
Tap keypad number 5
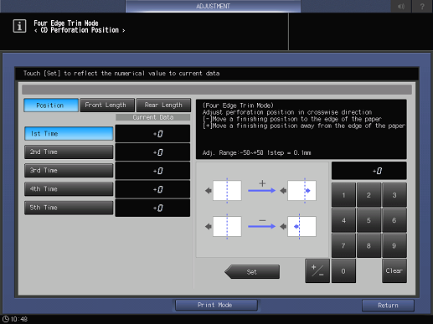(369, 220)
